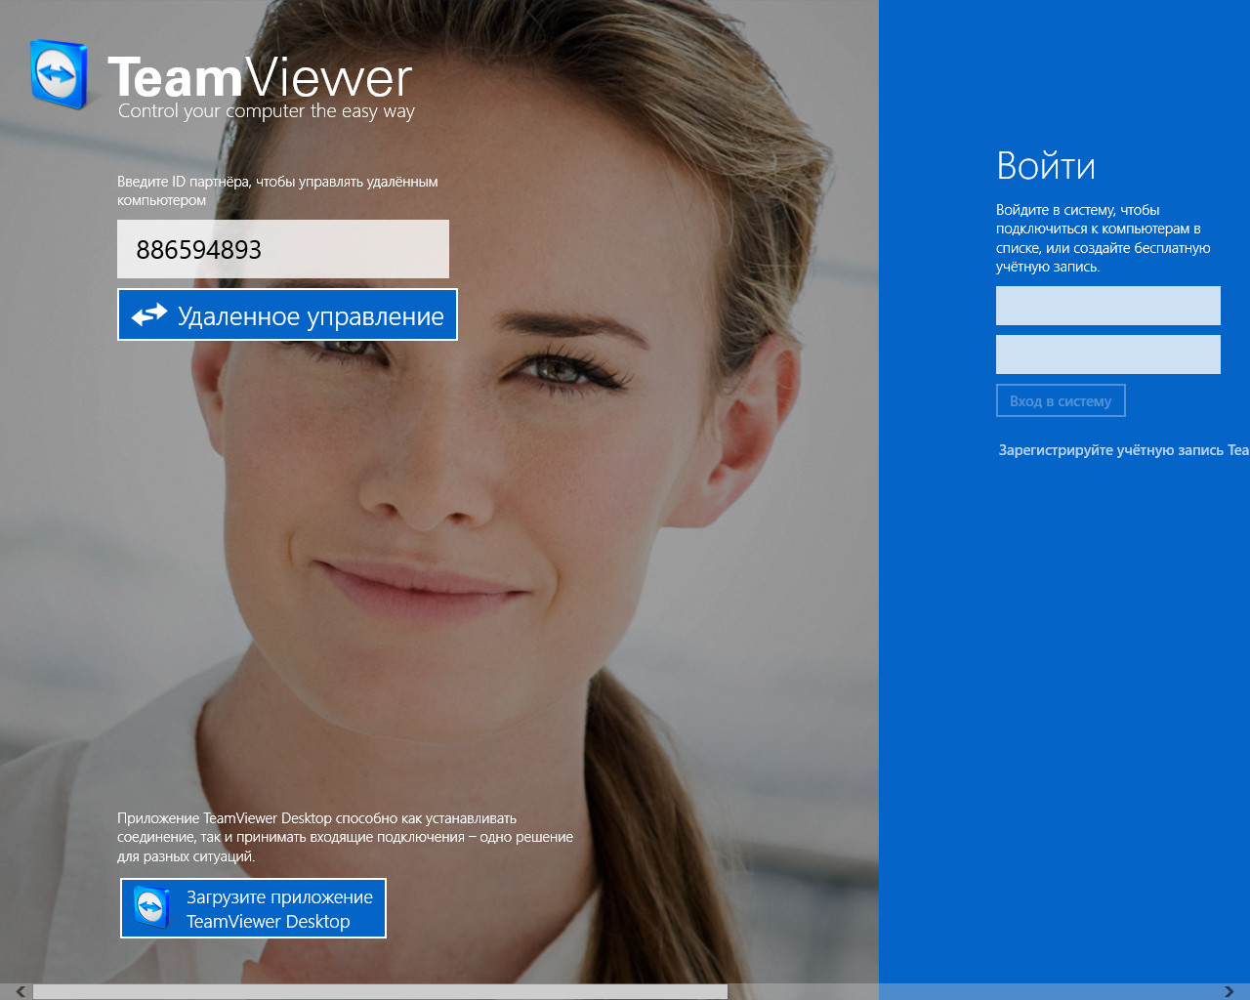Click the first login field under Войти
Screen dimensions: 1250x1000
click(1108, 306)
